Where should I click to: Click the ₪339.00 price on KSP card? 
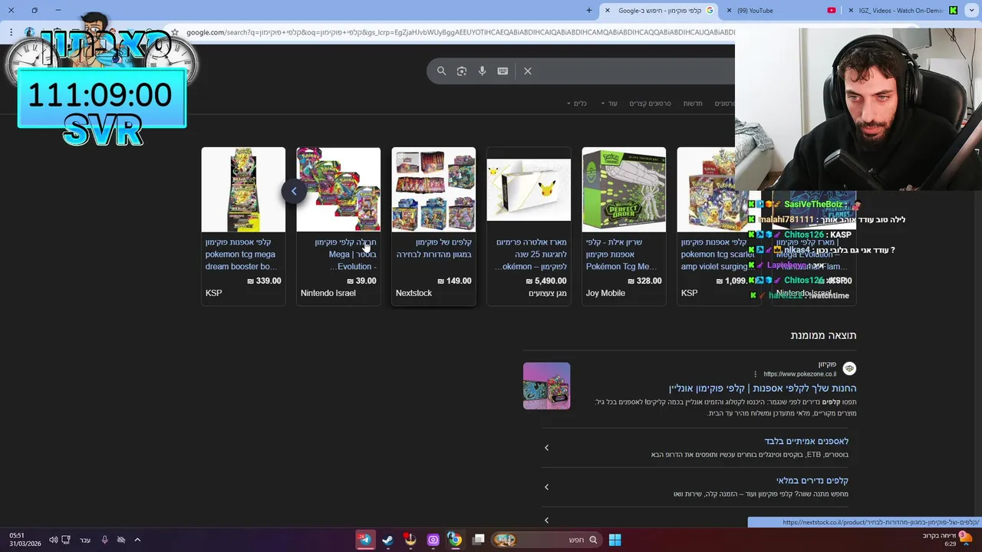point(264,281)
